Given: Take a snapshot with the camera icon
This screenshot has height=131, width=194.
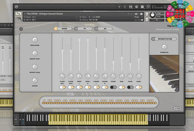Looking at the screenshot, I should 136,14.
